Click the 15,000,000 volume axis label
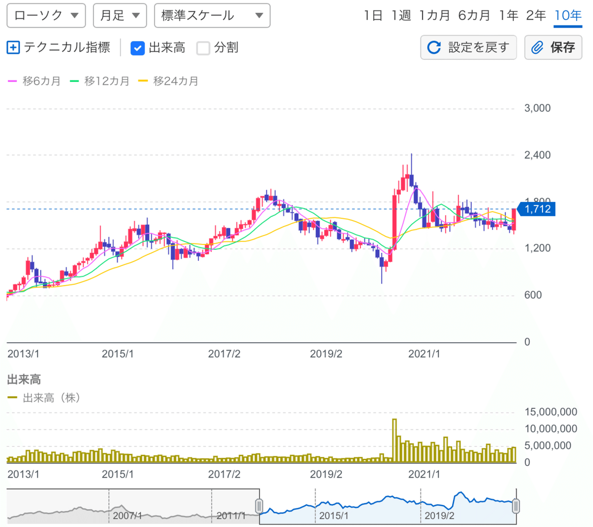The image size is (593, 527). pyautogui.click(x=551, y=412)
